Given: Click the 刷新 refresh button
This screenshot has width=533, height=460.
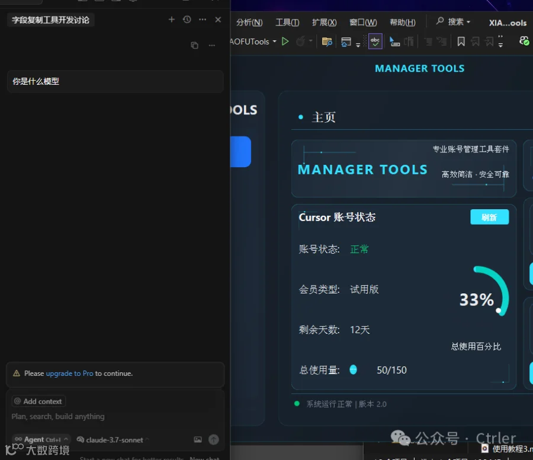Looking at the screenshot, I should (x=490, y=217).
